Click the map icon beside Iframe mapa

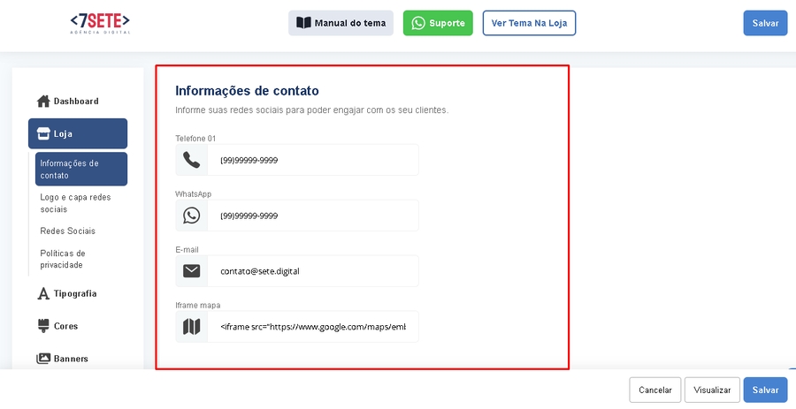(x=192, y=327)
